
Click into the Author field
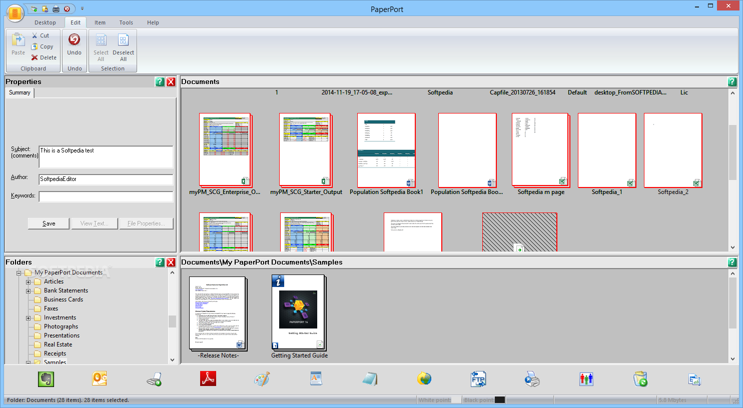pyautogui.click(x=106, y=179)
